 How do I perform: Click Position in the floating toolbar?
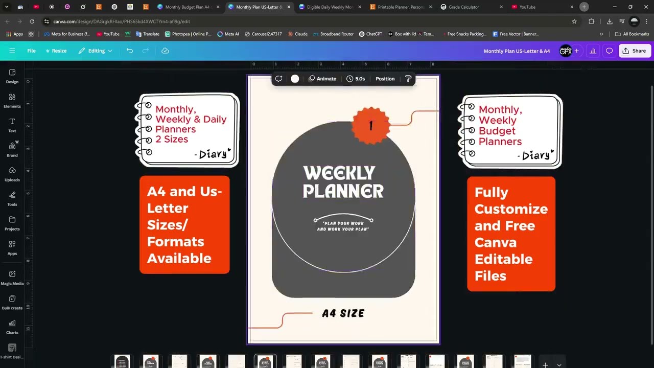(x=385, y=79)
